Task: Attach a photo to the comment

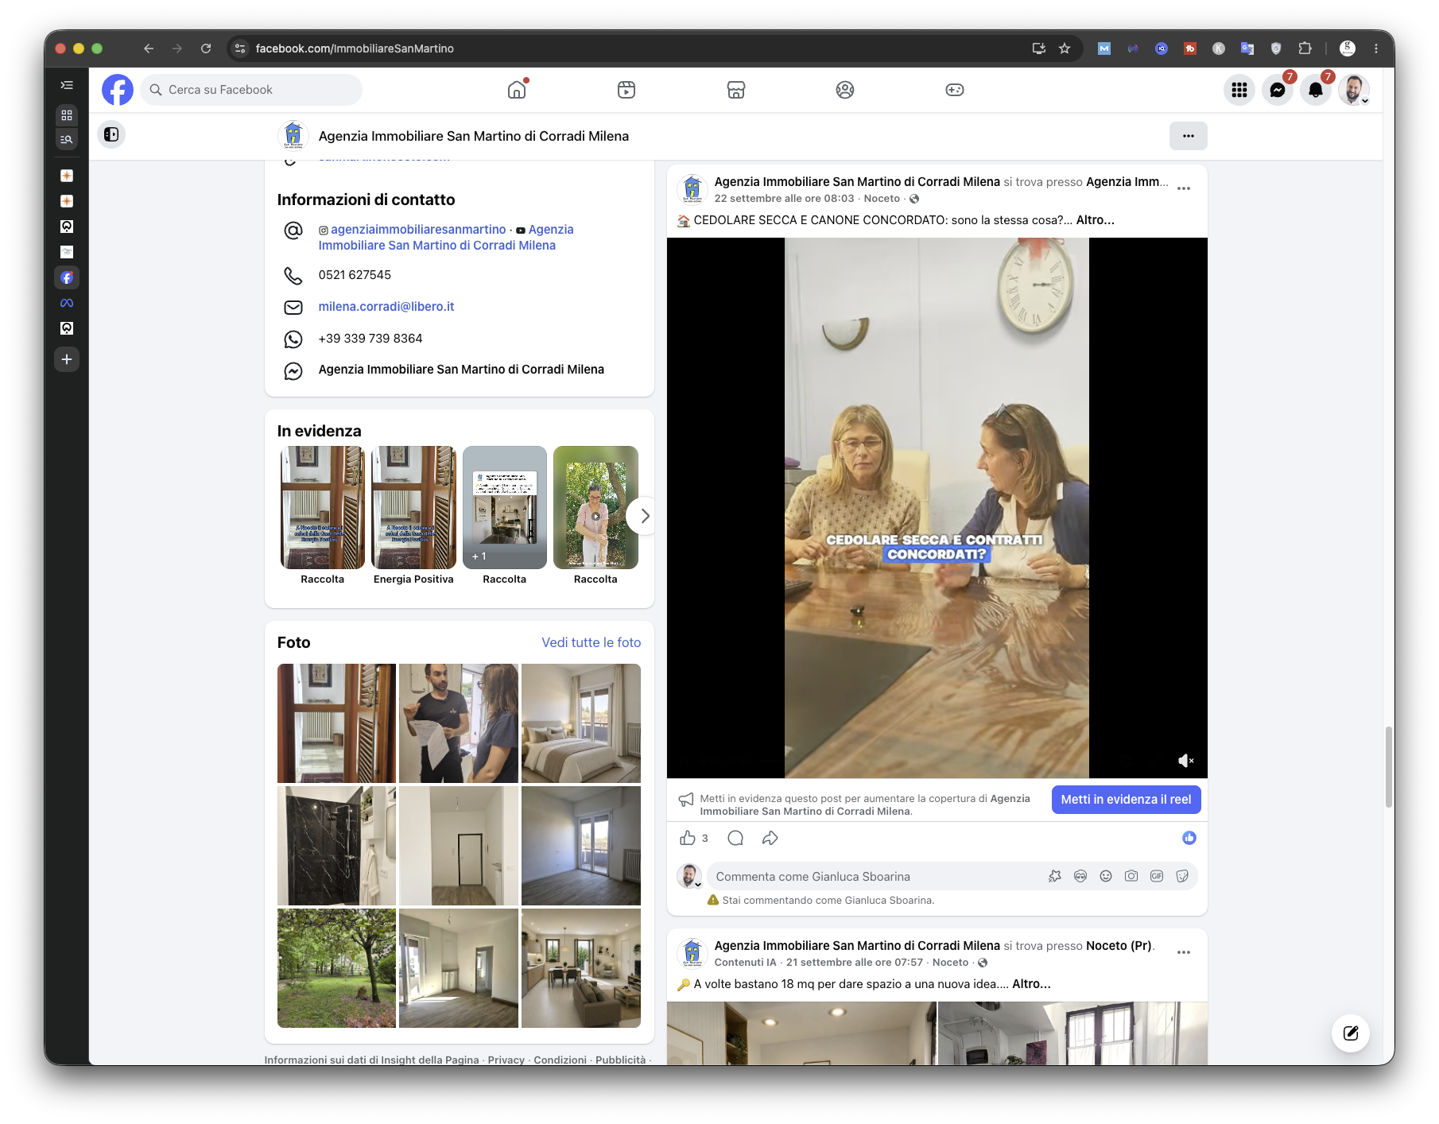Action: point(1131,876)
